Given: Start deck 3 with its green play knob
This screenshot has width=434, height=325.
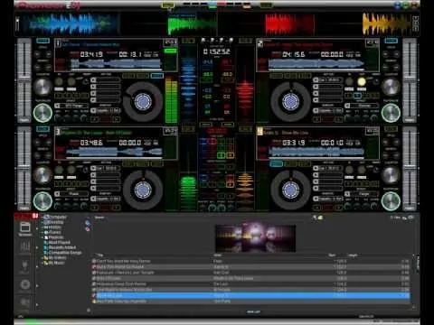Looking at the screenshot, I should point(42,201).
